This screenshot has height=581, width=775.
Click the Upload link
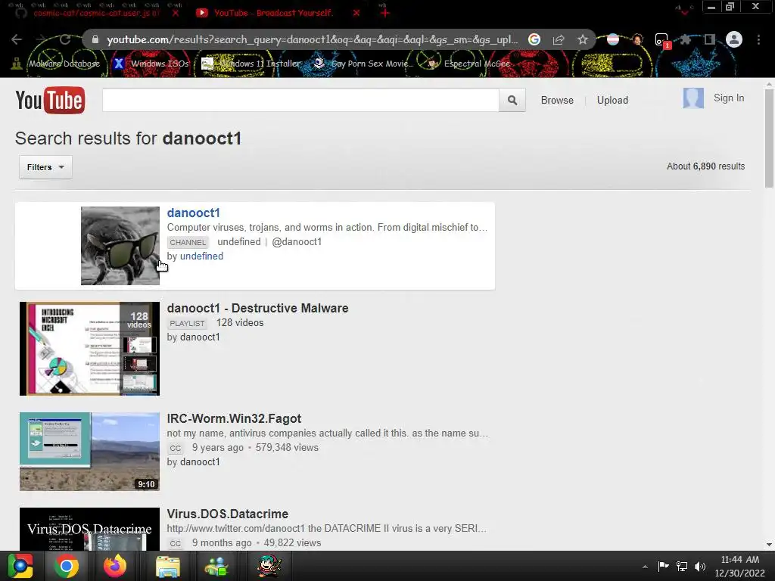click(x=612, y=101)
